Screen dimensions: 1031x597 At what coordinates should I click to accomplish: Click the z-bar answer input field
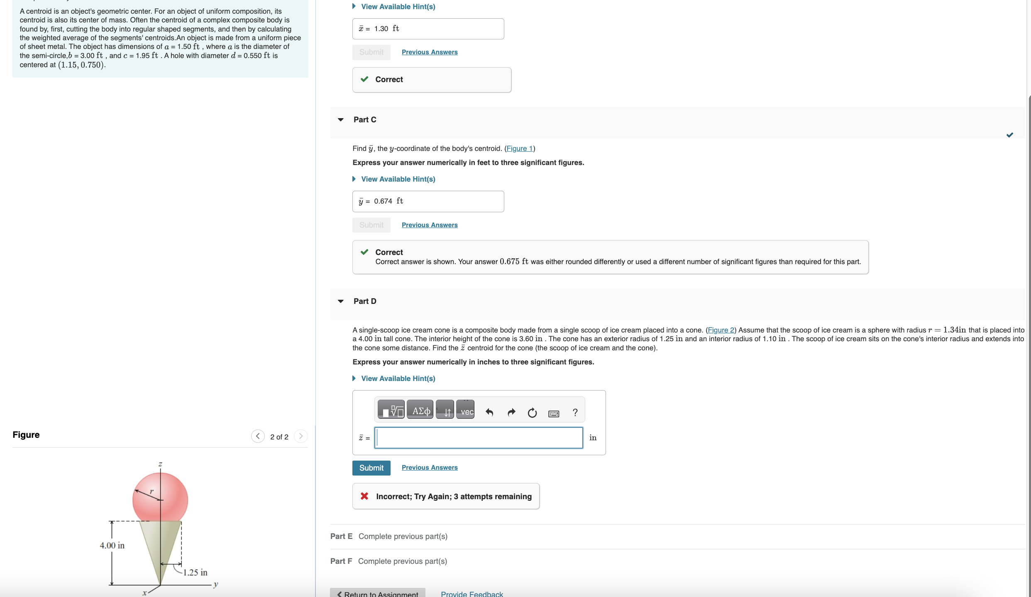(479, 438)
